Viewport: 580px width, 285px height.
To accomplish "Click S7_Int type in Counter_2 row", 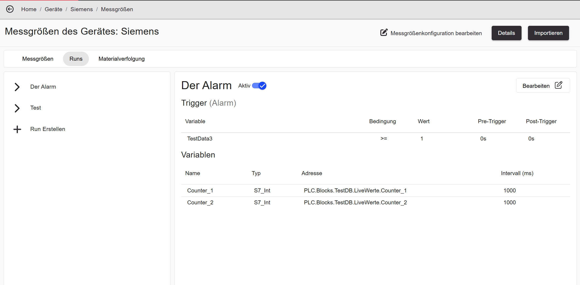I will [262, 203].
